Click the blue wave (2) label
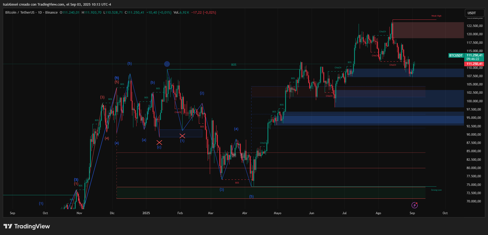 [x=202, y=93]
